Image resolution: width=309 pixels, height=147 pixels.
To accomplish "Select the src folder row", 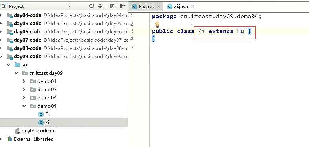I will [x=64, y=65].
